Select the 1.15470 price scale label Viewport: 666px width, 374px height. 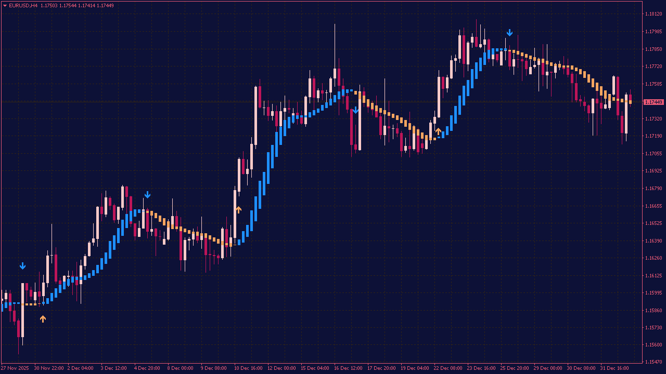tap(653, 362)
